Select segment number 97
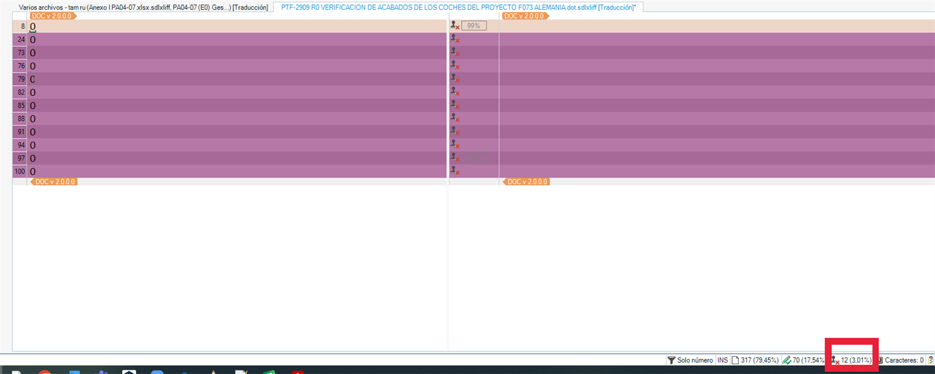 tap(20, 158)
